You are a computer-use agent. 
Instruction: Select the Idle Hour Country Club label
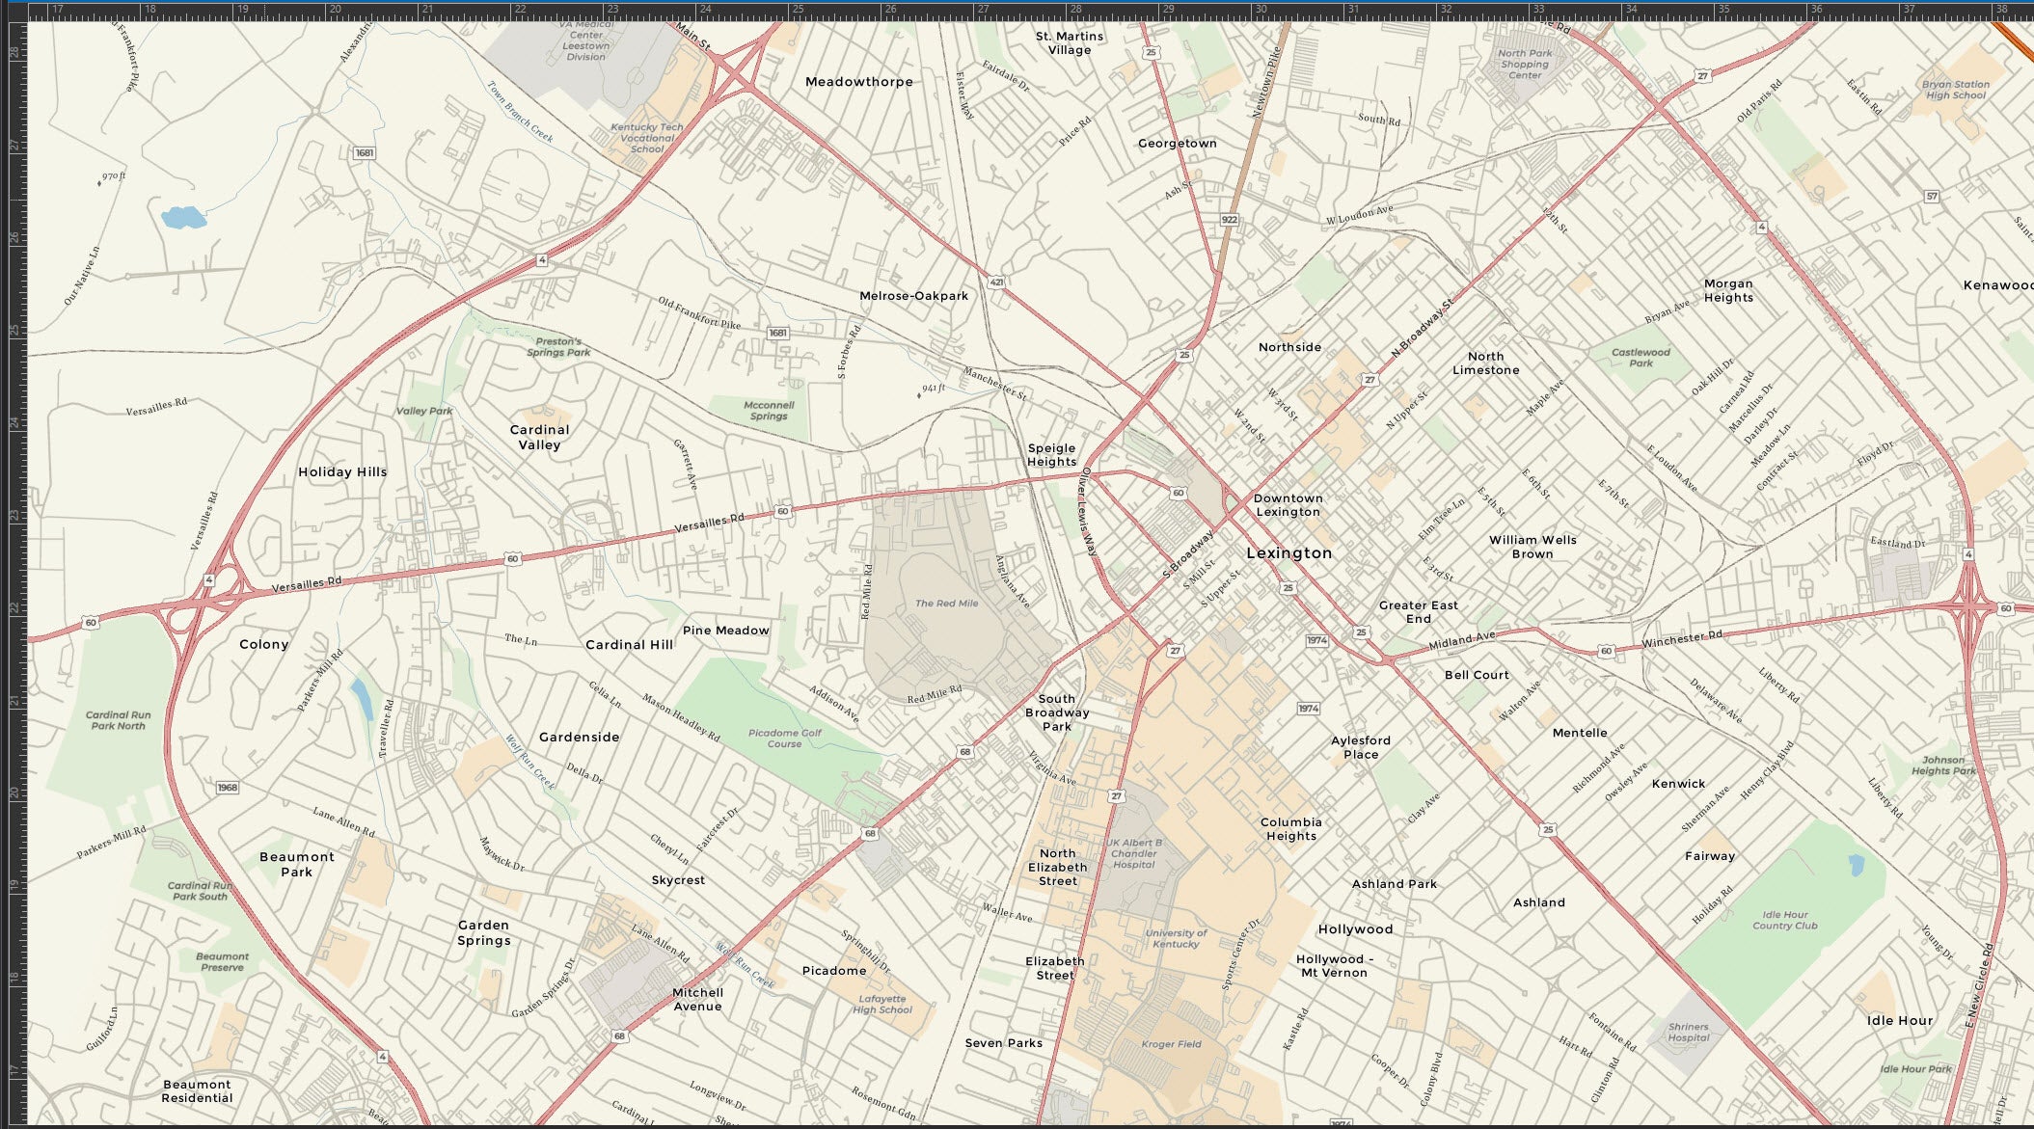coord(1785,921)
